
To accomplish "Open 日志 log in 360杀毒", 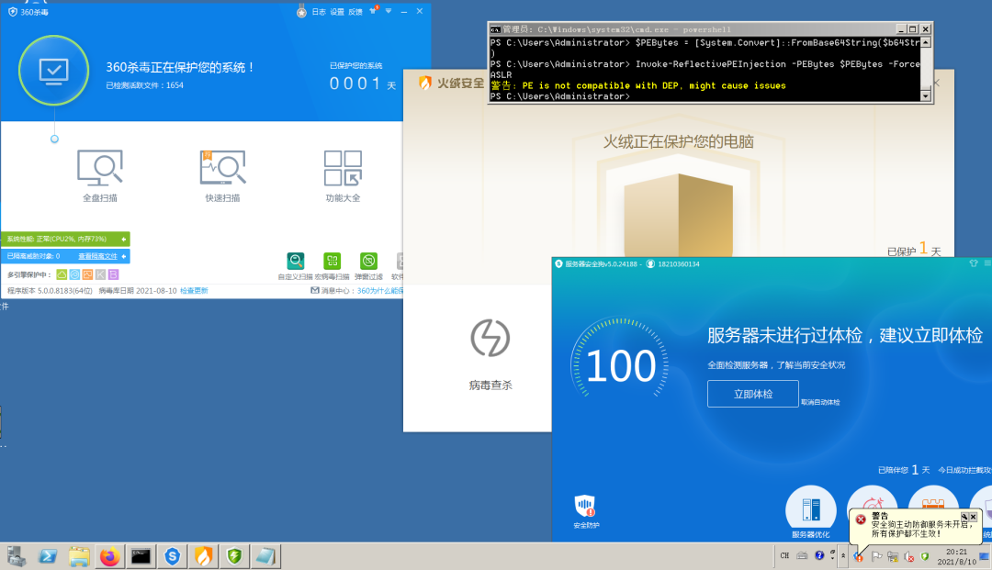I will click(x=319, y=12).
